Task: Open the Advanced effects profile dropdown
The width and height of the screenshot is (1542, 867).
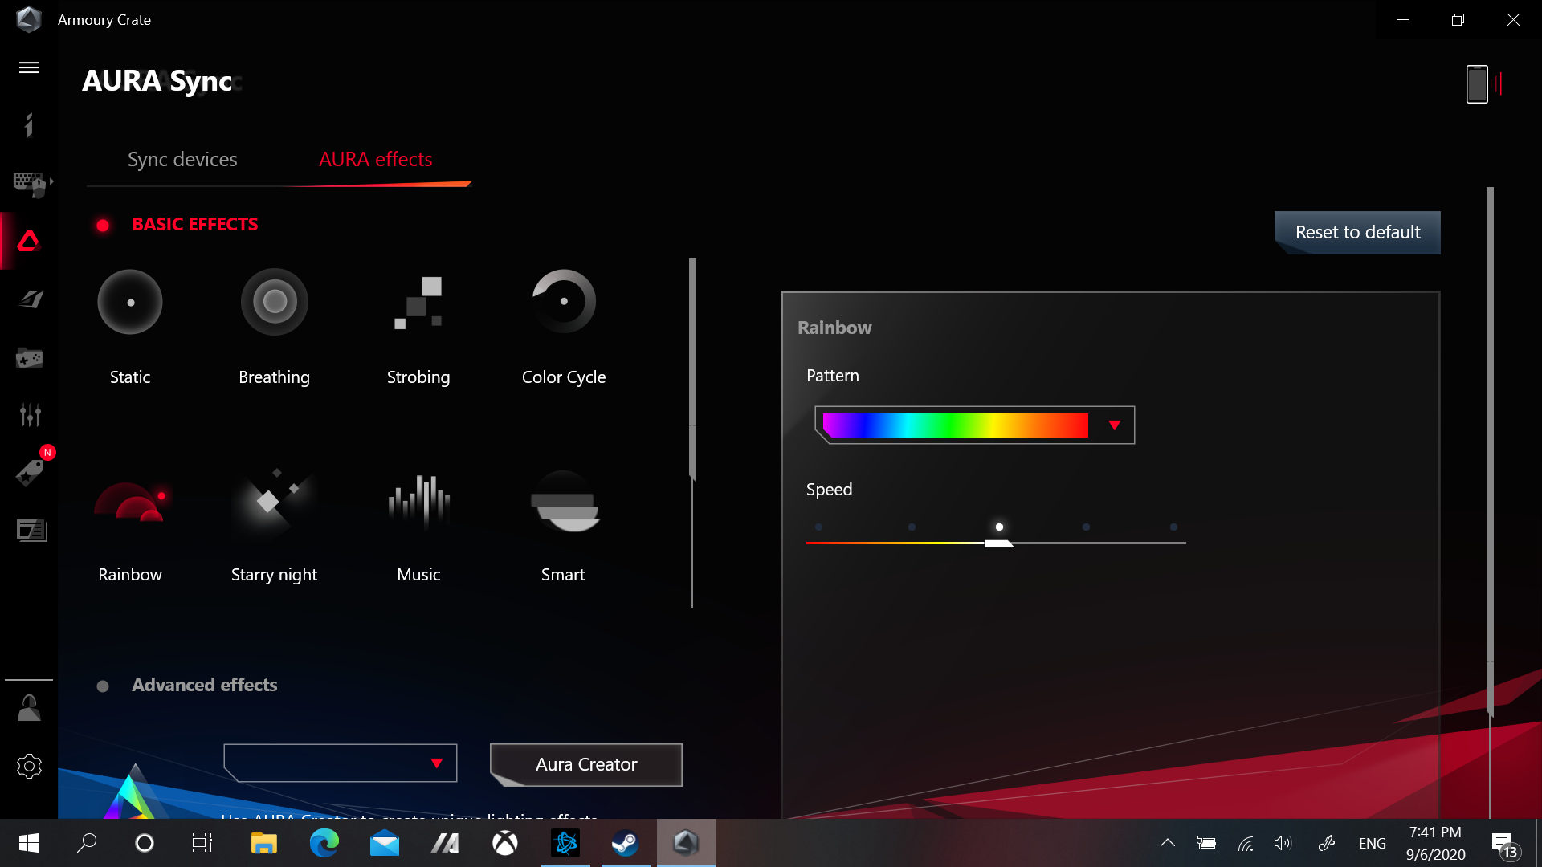Action: [341, 763]
